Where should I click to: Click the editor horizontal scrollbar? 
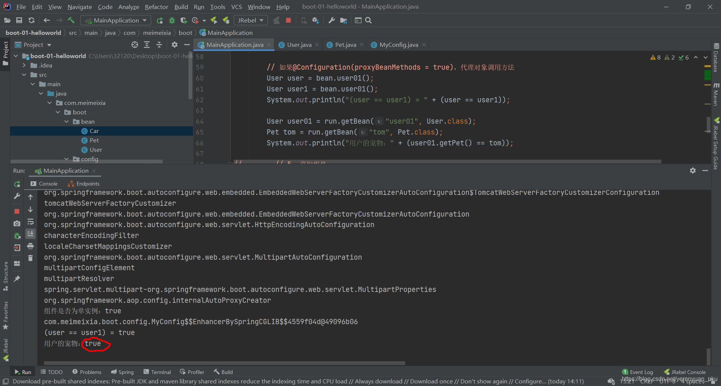coord(447,162)
